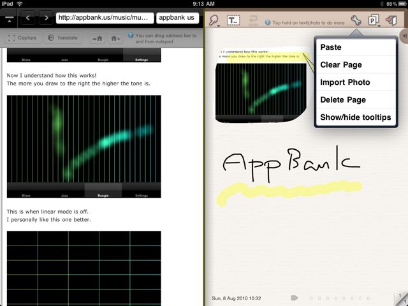Viewport: 408px width, 306px height.
Task: Choose Import Photo from the menu
Action: [356, 82]
